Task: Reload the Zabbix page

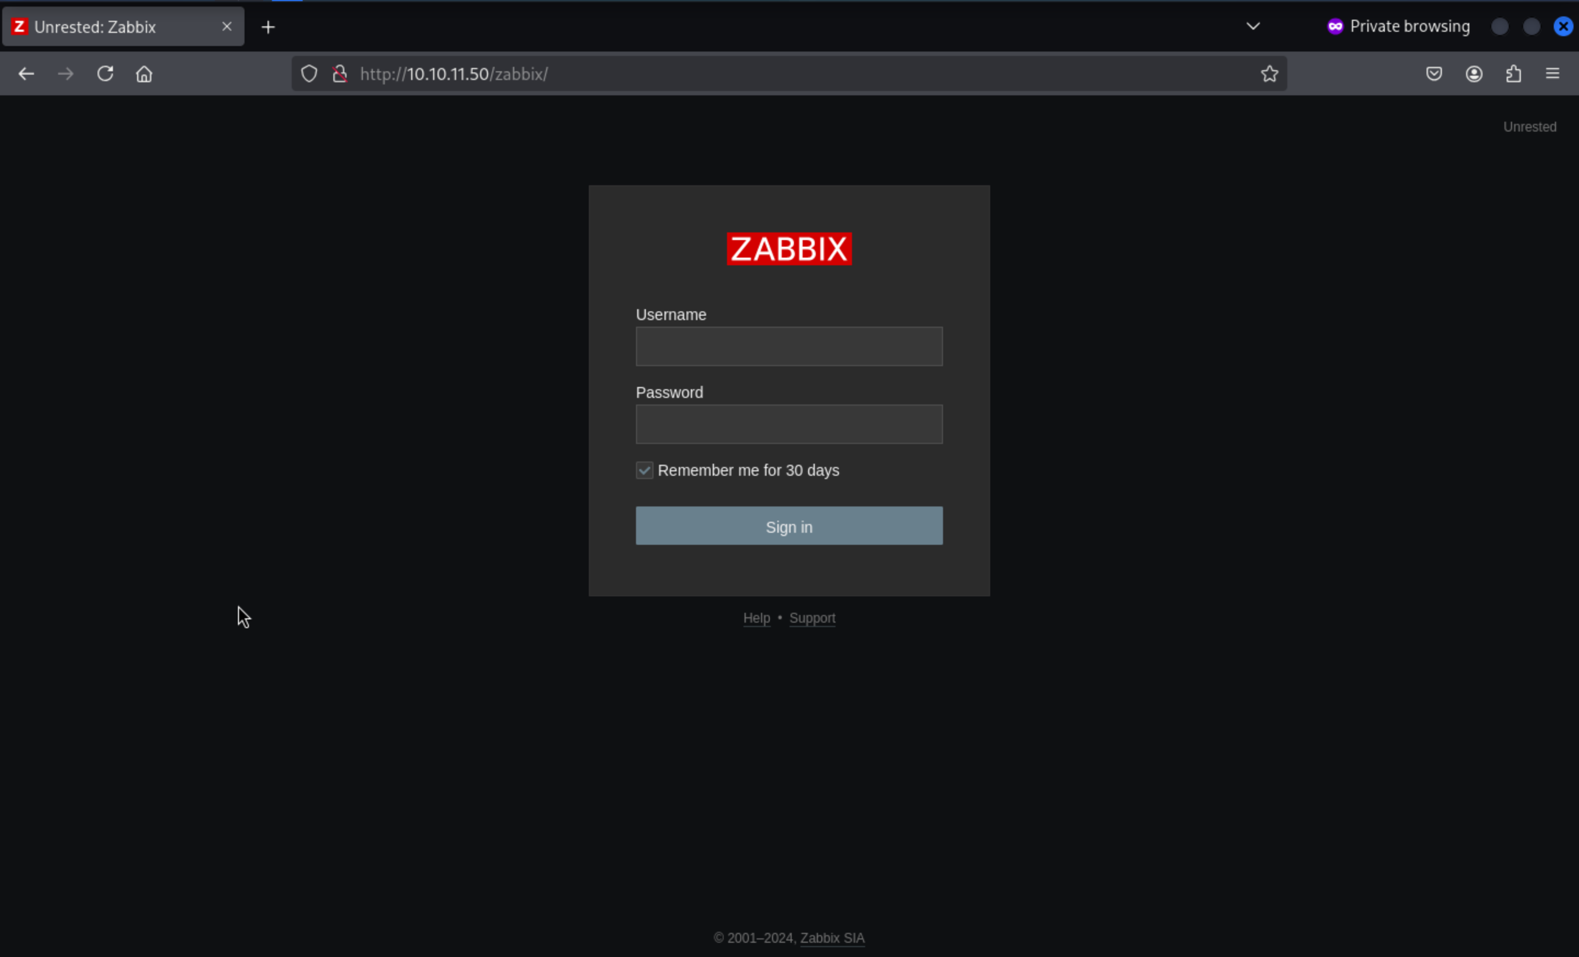Action: click(105, 73)
